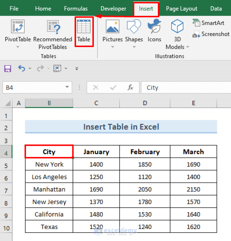Cancel the formula bar entry with X
Viewport: 231px width, 241px height.
point(96,87)
